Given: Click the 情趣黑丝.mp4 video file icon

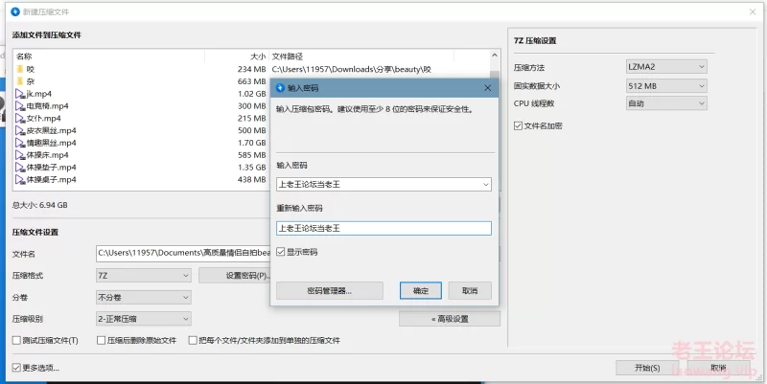Looking at the screenshot, I should coord(19,143).
